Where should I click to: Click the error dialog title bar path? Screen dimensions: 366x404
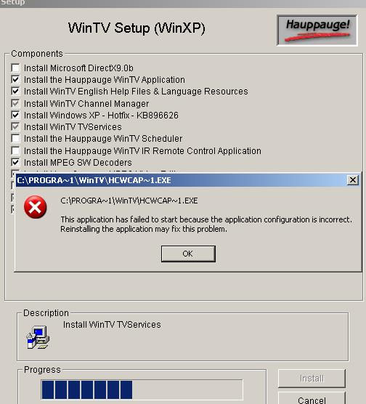coord(94,180)
